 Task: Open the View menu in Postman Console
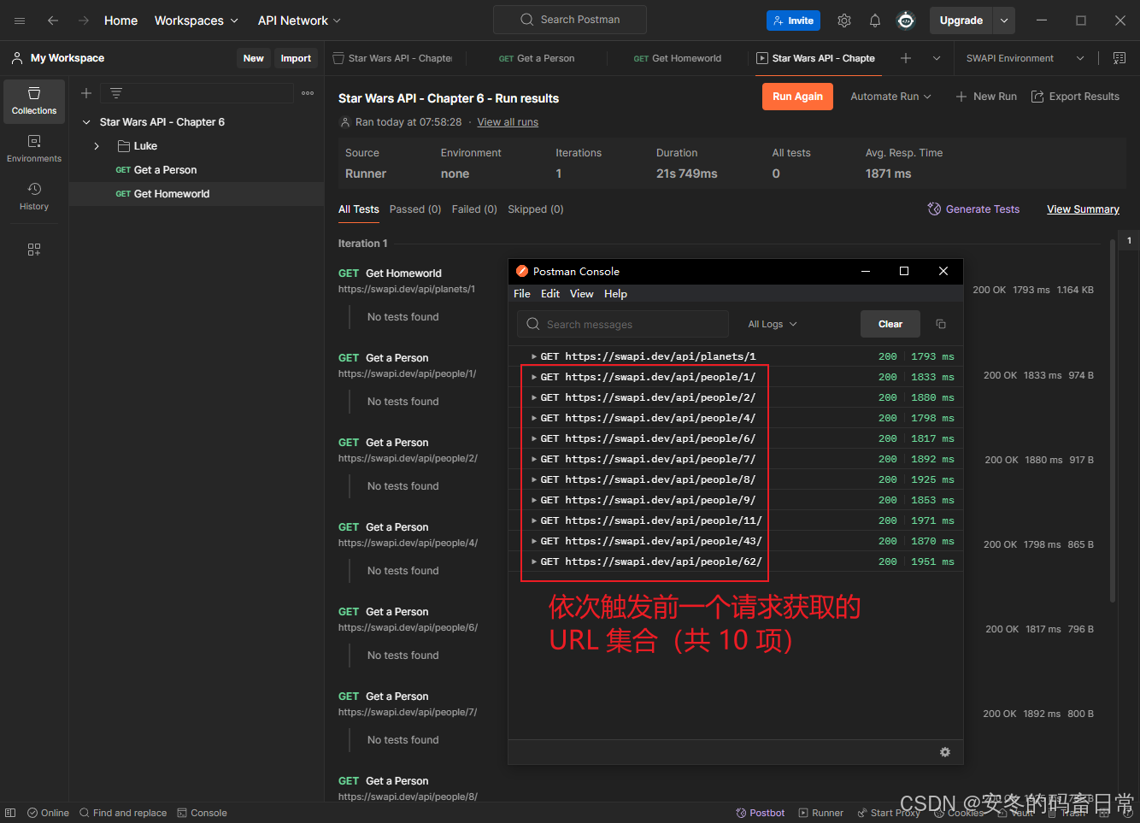[x=582, y=293]
